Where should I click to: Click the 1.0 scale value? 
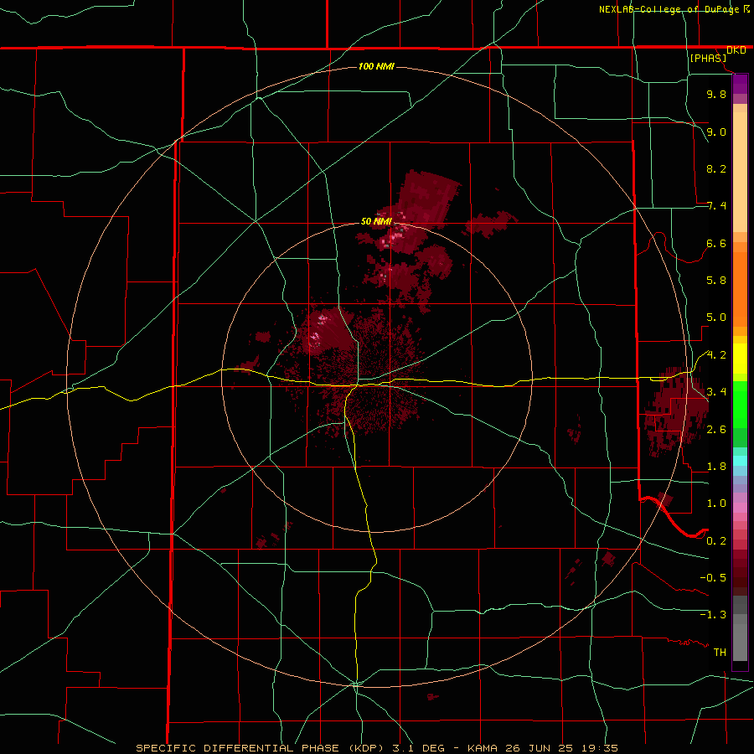tap(716, 504)
